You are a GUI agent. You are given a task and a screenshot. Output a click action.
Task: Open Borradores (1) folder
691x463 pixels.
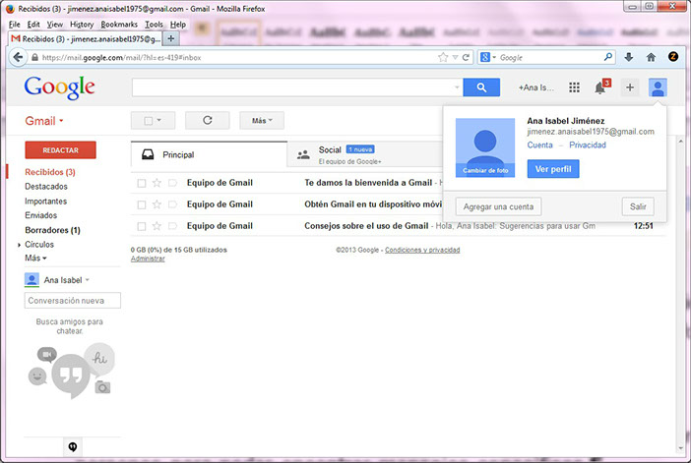tap(52, 230)
